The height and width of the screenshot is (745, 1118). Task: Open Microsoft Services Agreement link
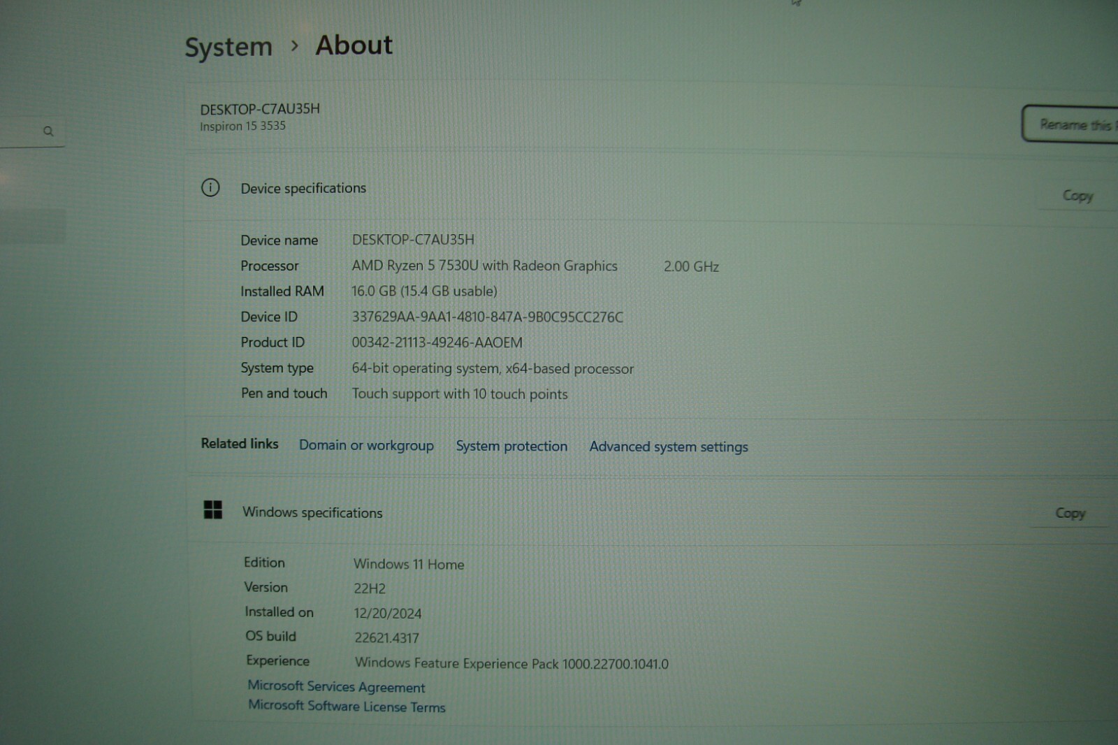point(336,686)
